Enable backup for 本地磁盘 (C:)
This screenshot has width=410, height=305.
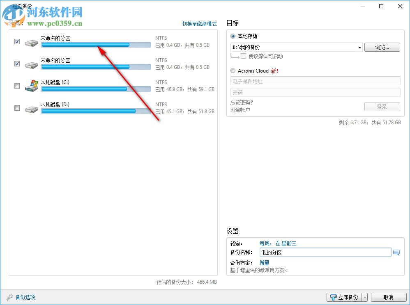[x=16, y=86]
